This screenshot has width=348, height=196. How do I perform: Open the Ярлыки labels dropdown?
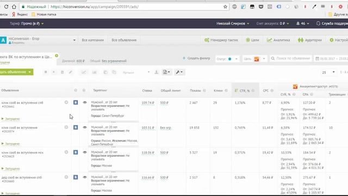click(136, 72)
